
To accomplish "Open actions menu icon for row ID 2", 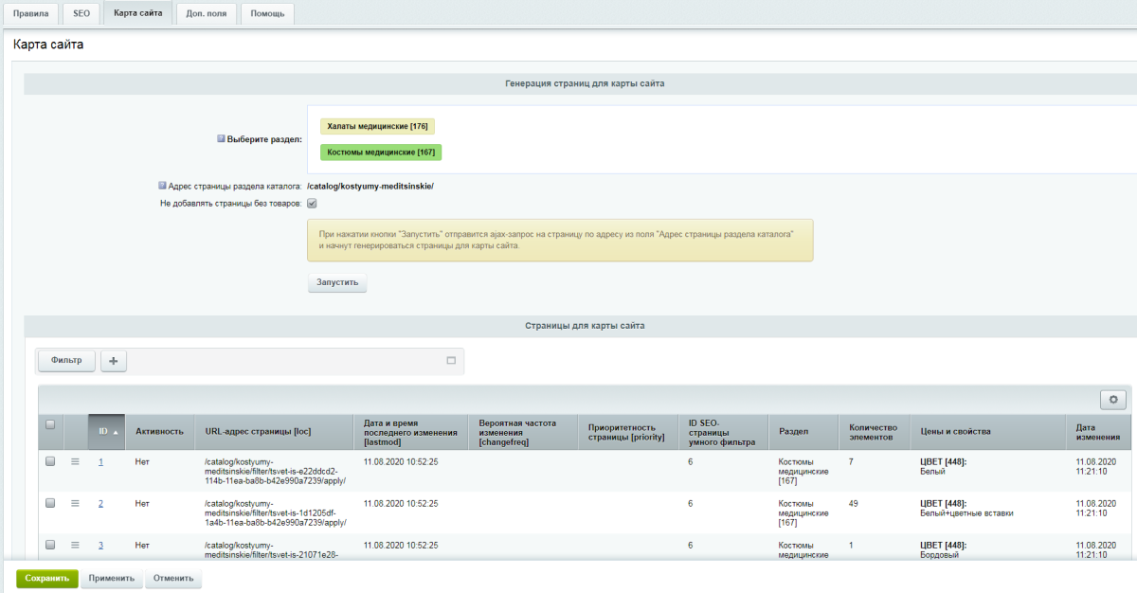I will pos(75,503).
